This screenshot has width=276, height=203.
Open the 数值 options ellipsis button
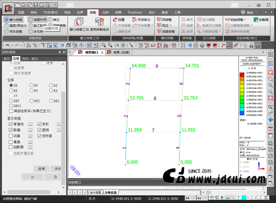(30, 130)
